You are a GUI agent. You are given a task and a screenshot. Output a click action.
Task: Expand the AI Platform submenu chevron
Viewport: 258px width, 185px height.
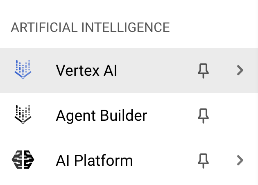240,160
